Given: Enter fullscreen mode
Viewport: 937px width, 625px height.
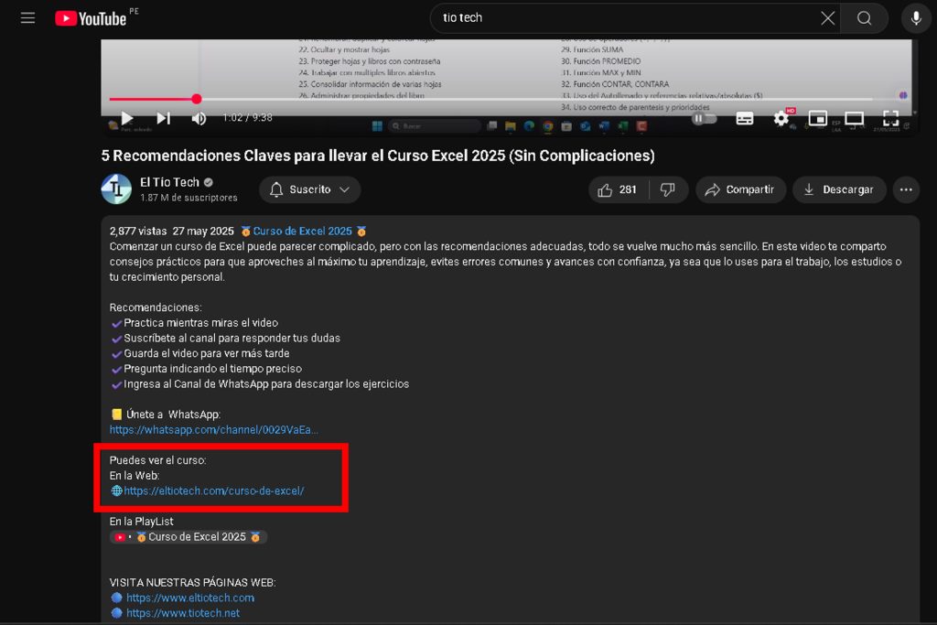Looking at the screenshot, I should coord(890,118).
